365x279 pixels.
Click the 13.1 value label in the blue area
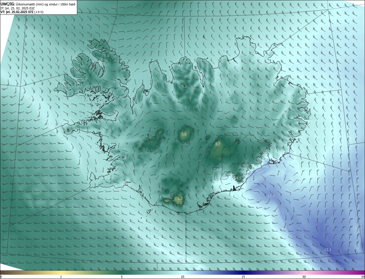coord(328,250)
